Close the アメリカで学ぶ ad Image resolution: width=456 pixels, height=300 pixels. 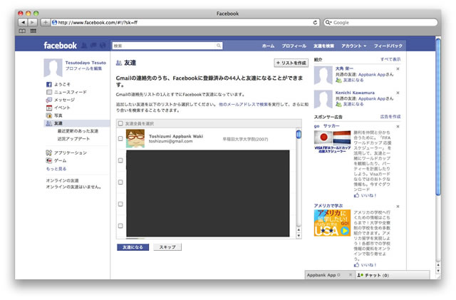coord(398,207)
